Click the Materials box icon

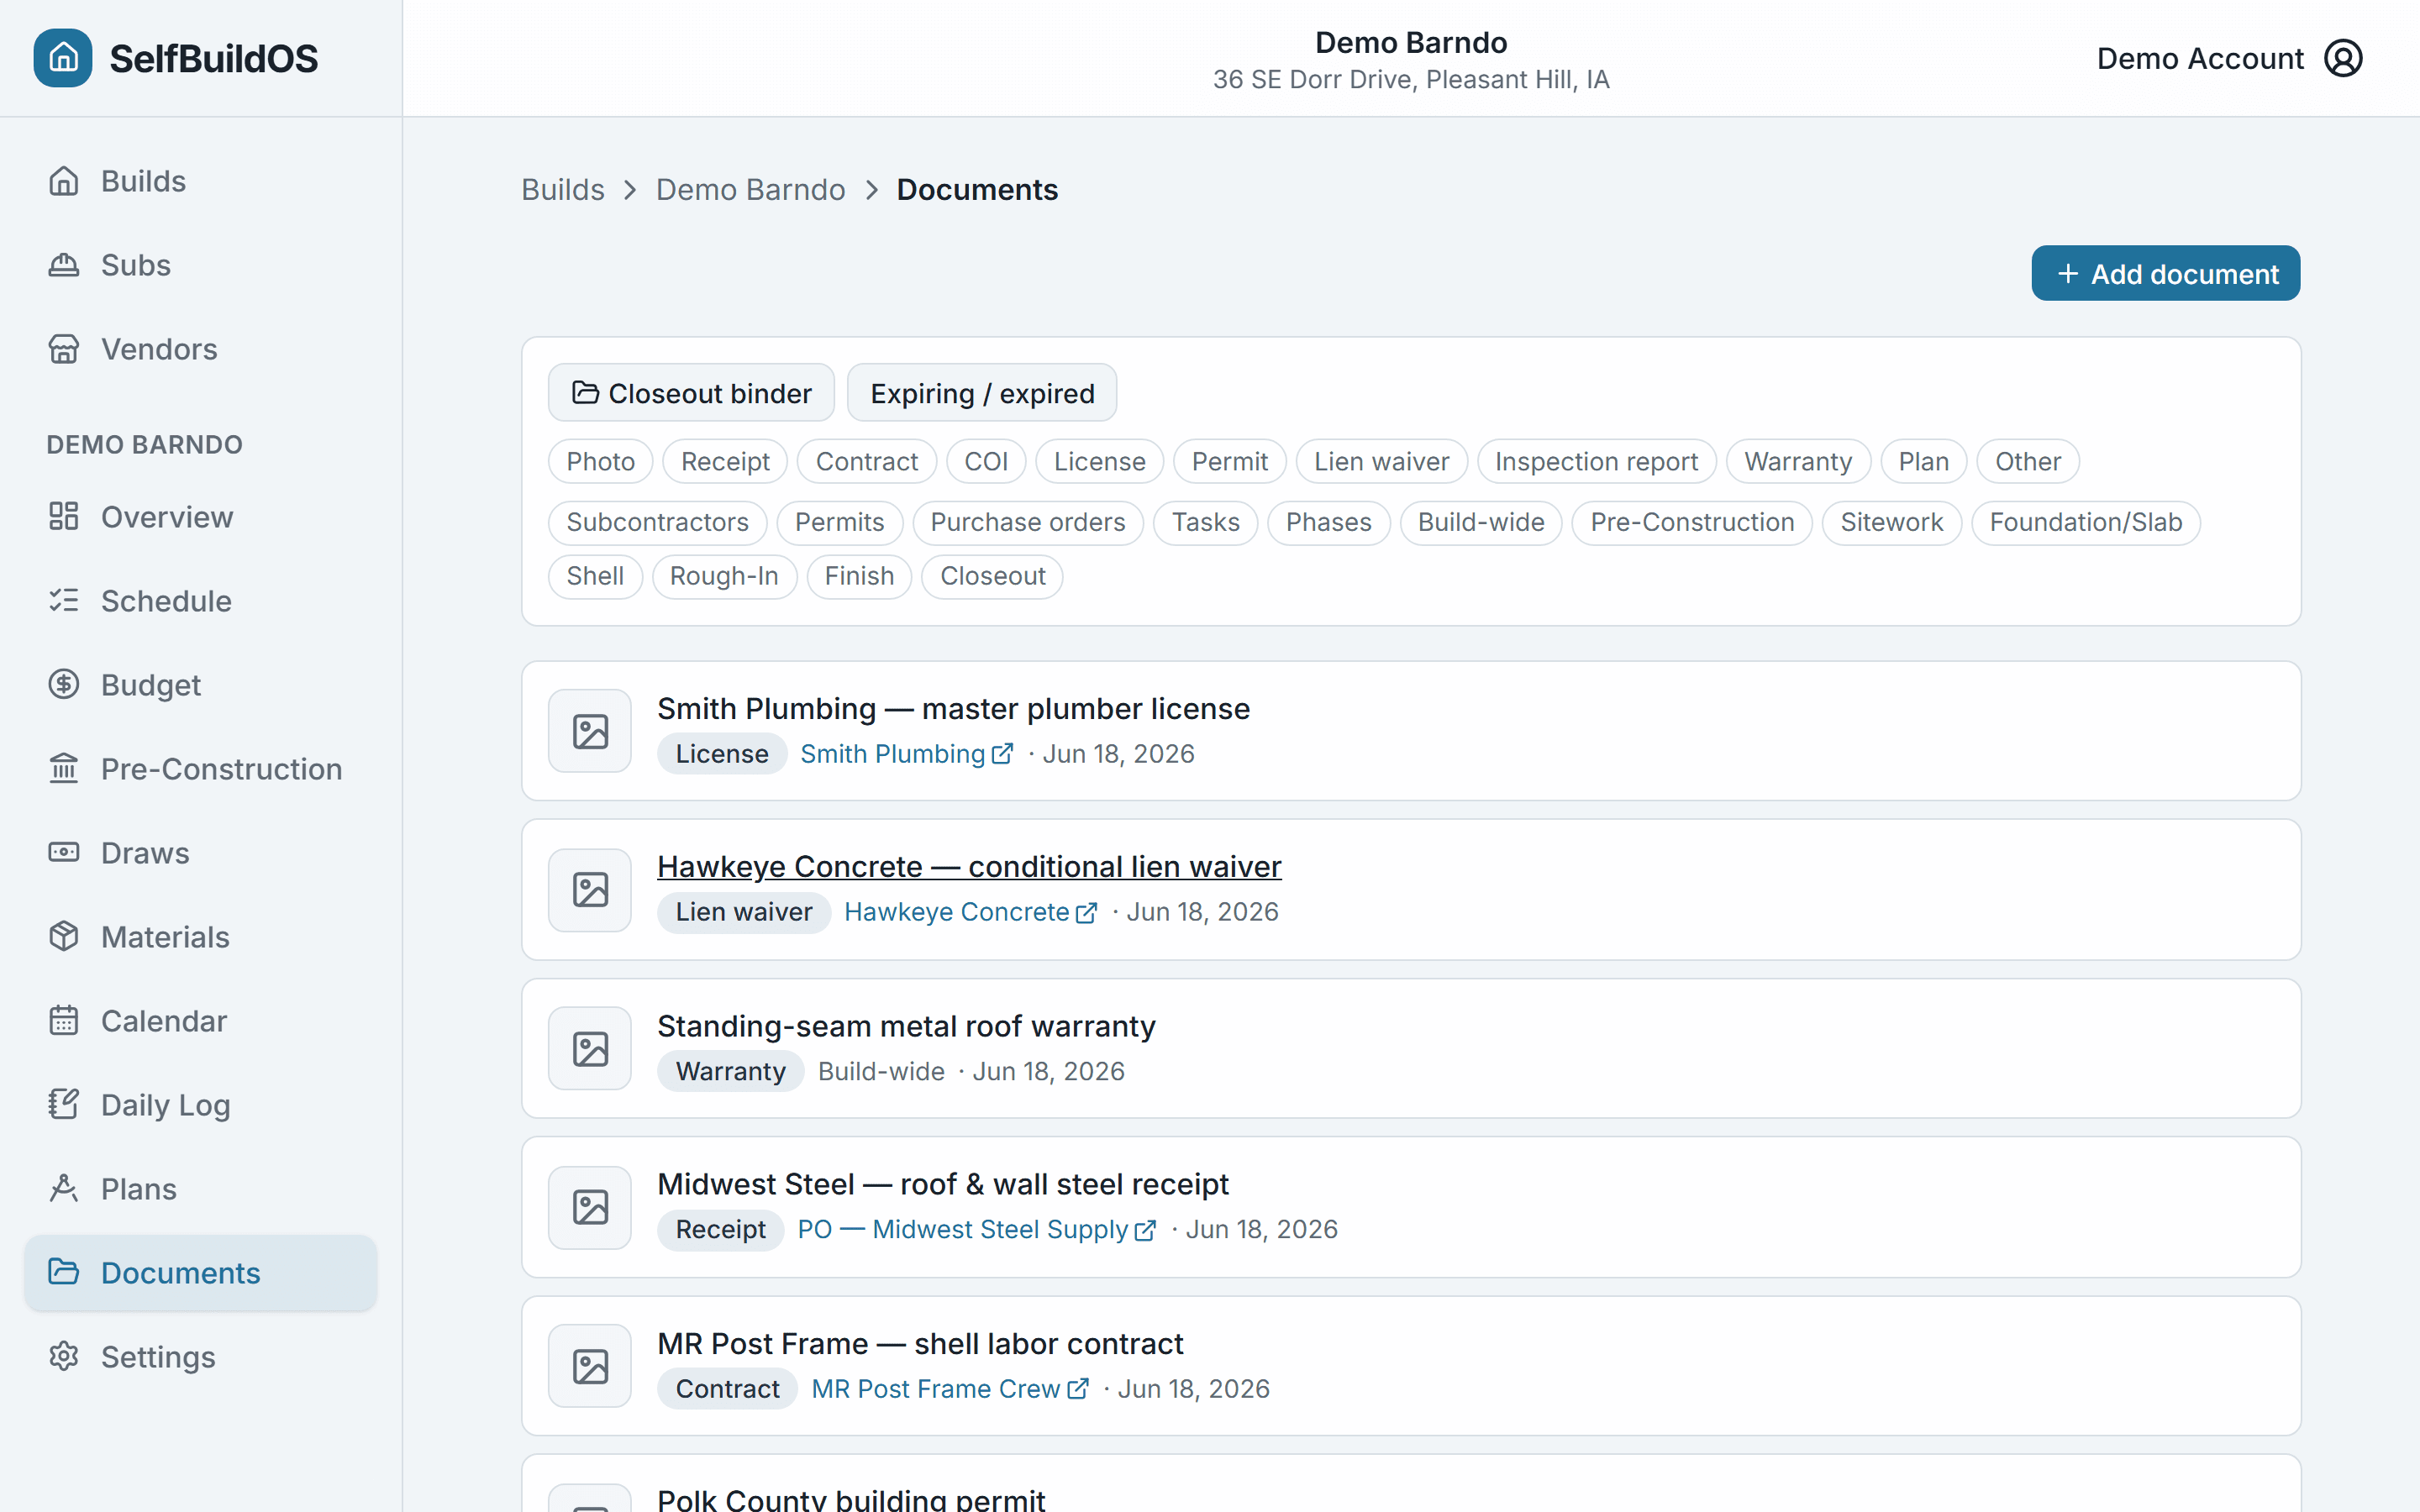[x=64, y=936]
